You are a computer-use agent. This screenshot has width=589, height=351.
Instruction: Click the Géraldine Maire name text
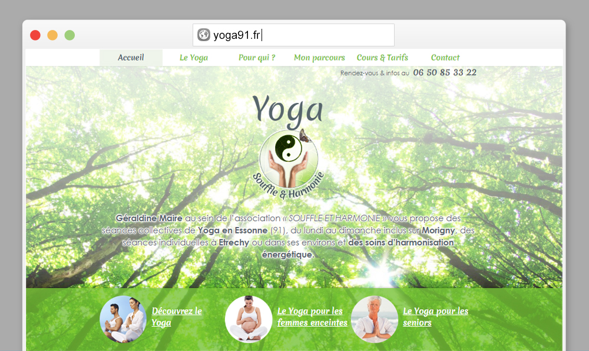click(149, 218)
